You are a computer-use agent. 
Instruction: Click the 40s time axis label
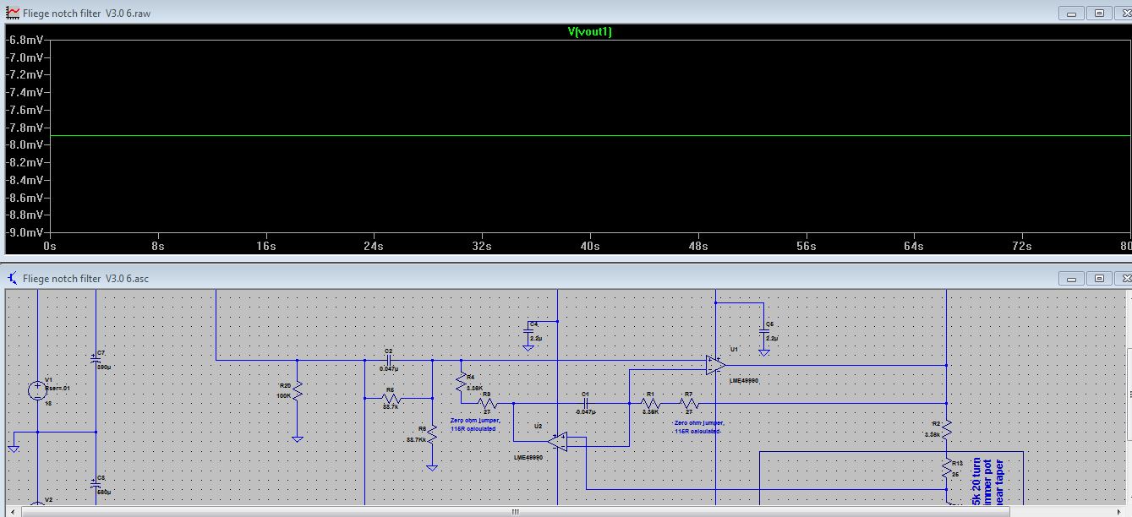pos(589,246)
